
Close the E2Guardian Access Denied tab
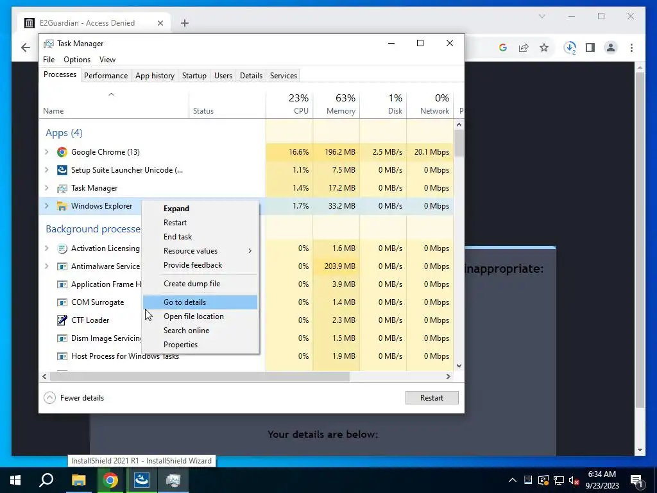point(160,23)
